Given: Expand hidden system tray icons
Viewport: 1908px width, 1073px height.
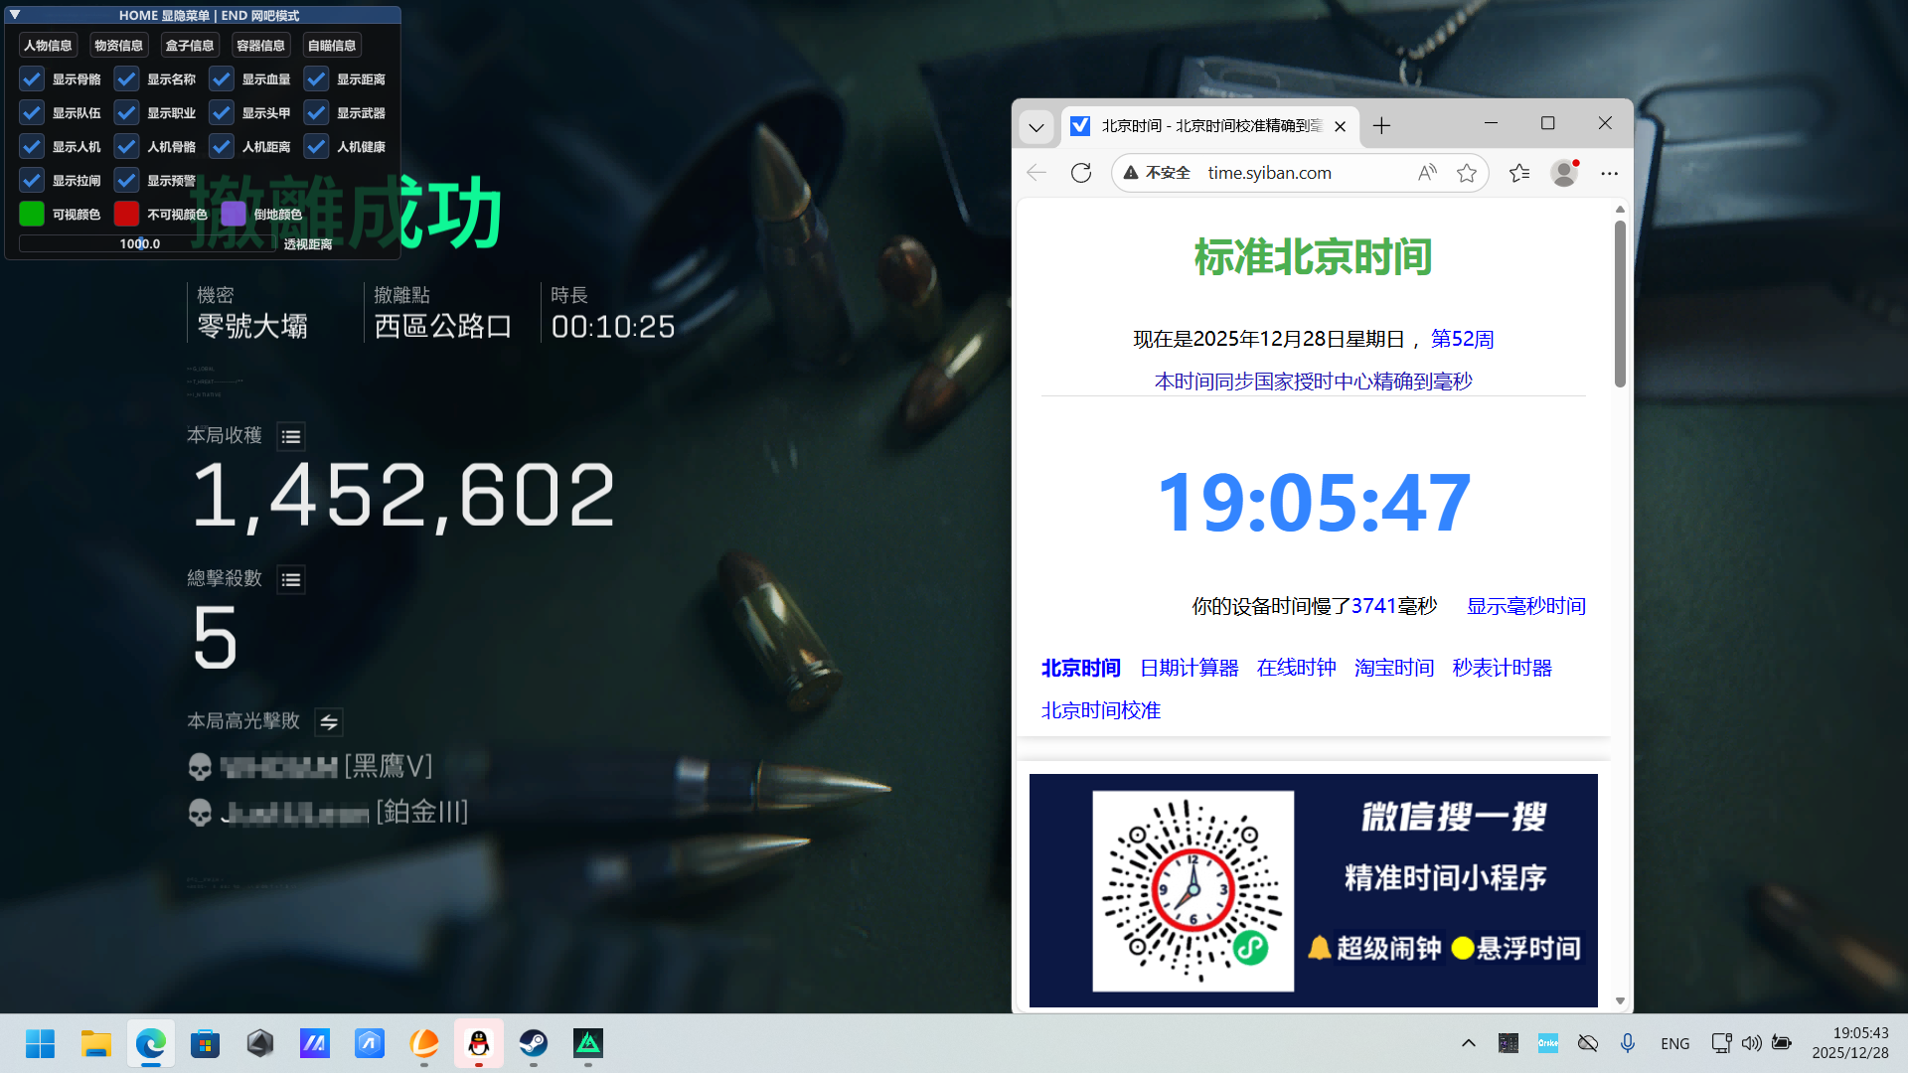Looking at the screenshot, I should (x=1468, y=1043).
